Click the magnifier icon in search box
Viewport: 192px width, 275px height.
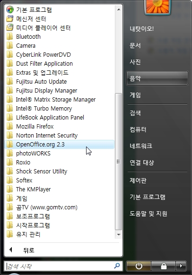tap(117, 266)
